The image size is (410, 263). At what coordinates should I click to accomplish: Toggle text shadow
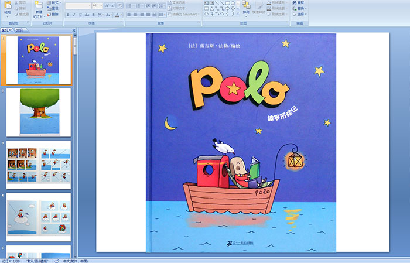click(93, 15)
